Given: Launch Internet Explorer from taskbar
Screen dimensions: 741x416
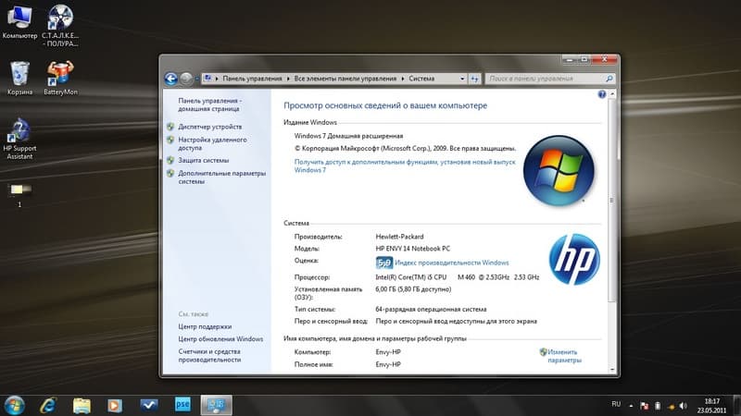Looking at the screenshot, I should click(48, 405).
